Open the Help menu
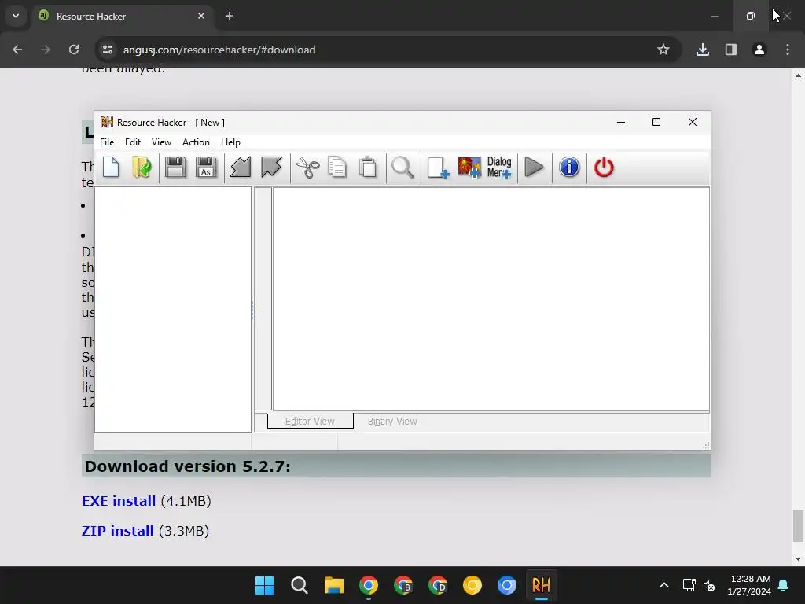The width and height of the screenshot is (805, 604). pyautogui.click(x=230, y=142)
